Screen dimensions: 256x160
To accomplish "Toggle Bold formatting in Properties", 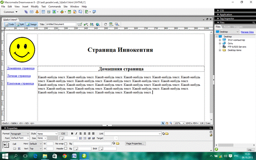I will 72,134.
